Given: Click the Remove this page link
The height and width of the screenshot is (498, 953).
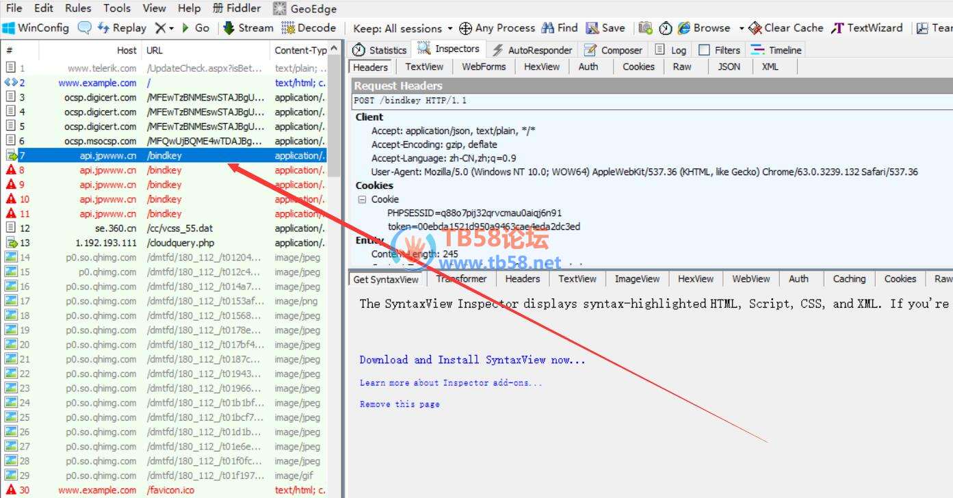Looking at the screenshot, I should [x=400, y=404].
